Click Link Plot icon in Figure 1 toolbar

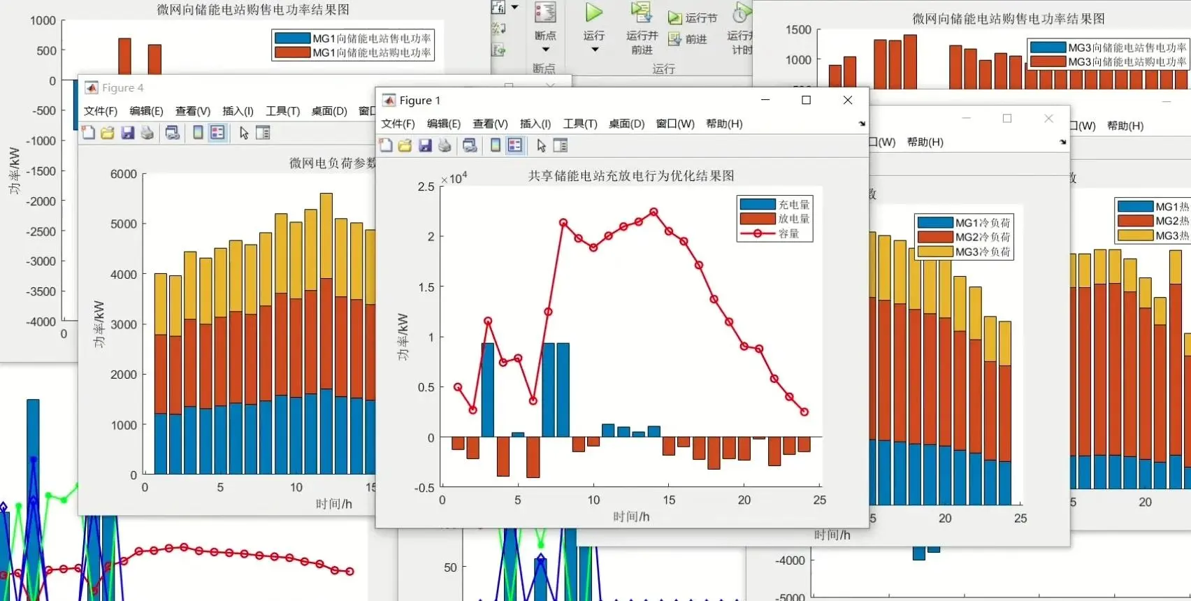(x=470, y=145)
